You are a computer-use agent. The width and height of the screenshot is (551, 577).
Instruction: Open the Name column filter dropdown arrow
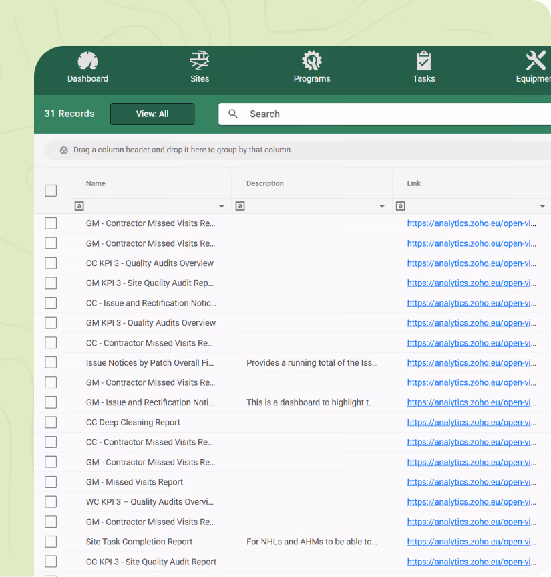coord(221,206)
